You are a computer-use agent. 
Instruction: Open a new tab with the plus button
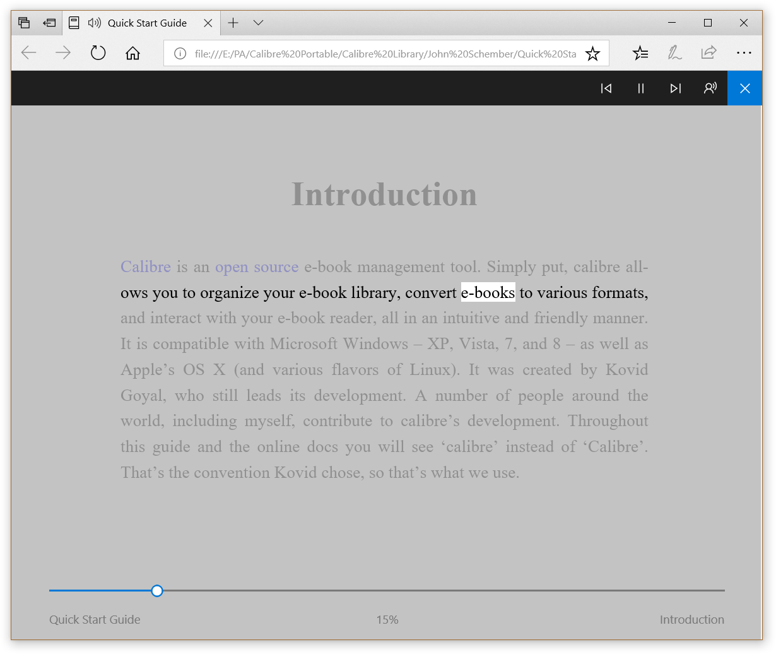[x=233, y=23]
